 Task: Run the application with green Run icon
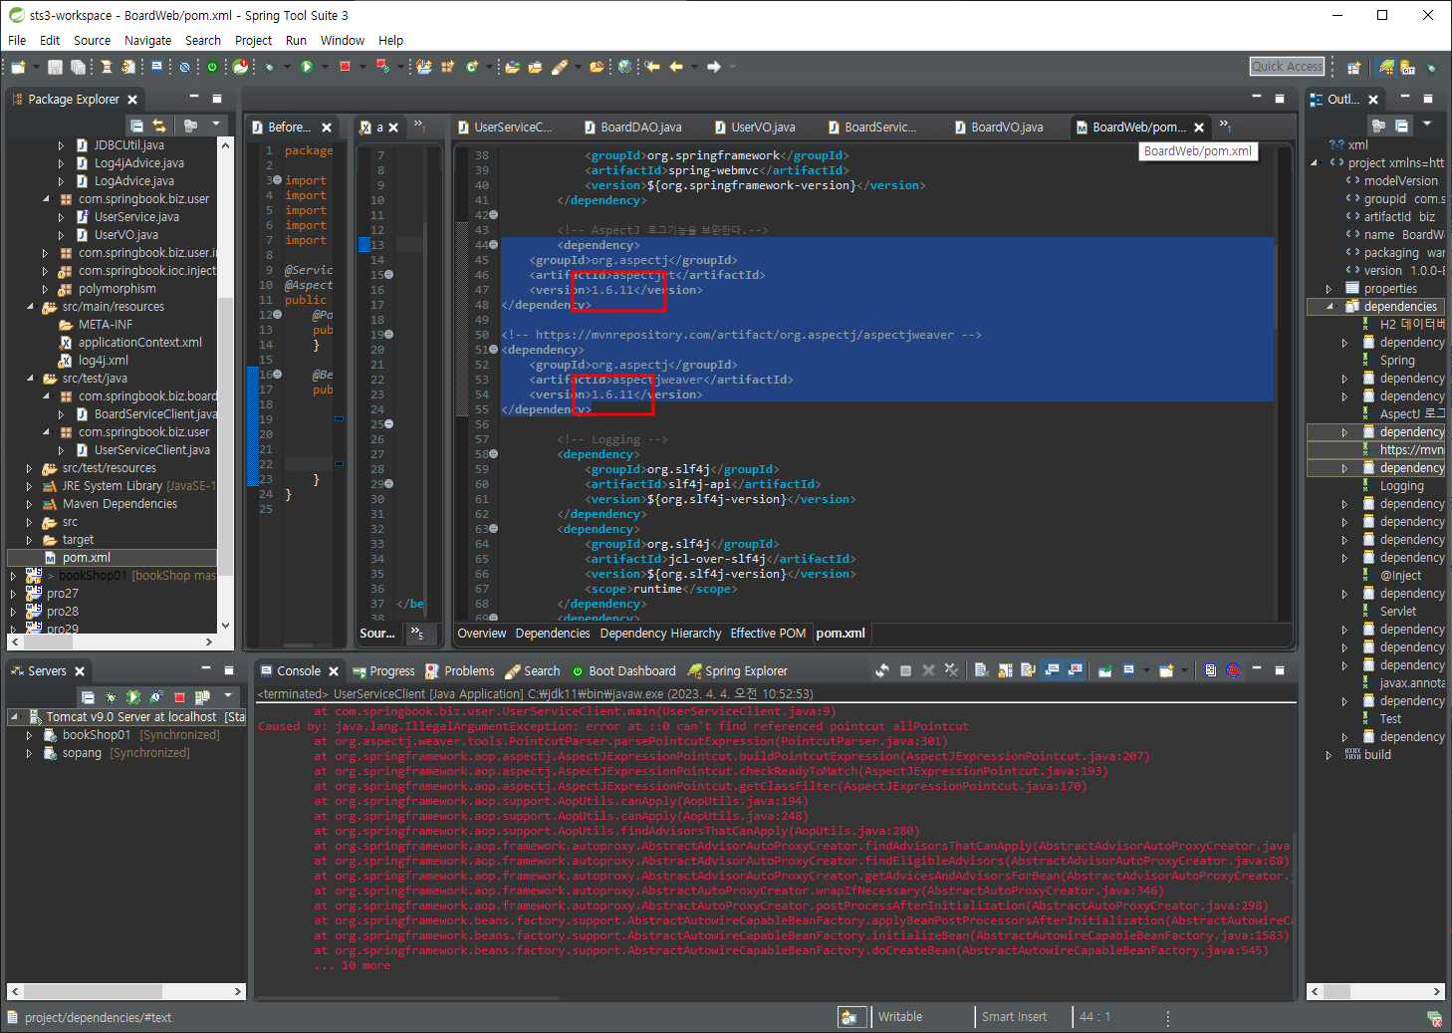307,67
